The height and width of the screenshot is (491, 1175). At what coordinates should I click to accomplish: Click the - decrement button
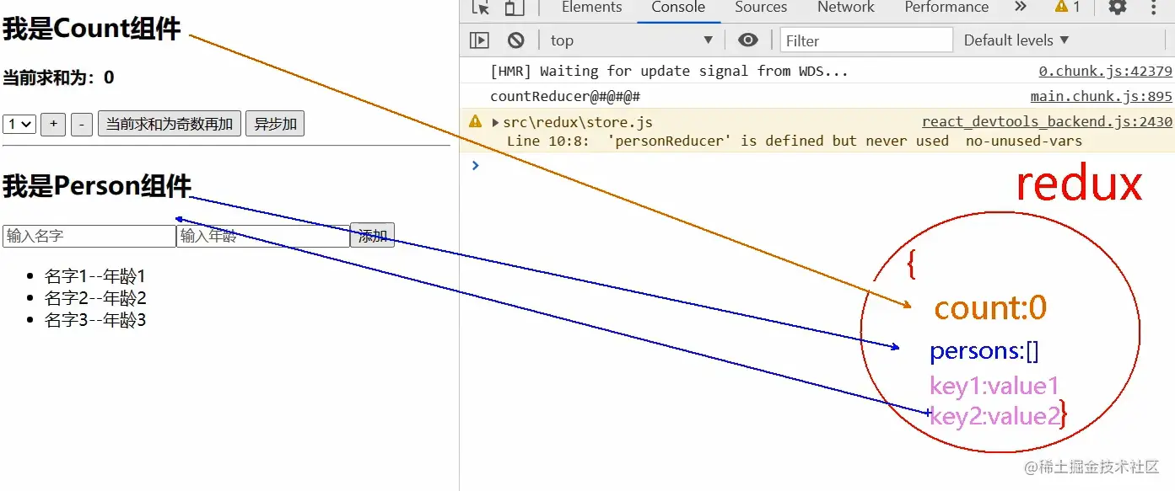[82, 124]
